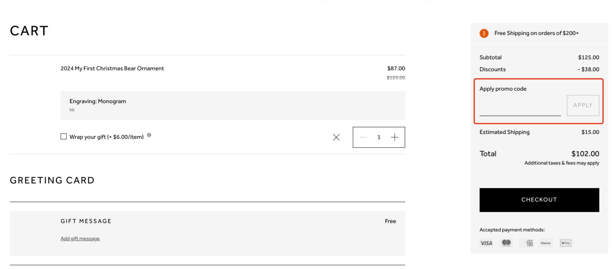615x269 pixels.
Task: Click APPLY to submit promo code
Action: point(583,105)
